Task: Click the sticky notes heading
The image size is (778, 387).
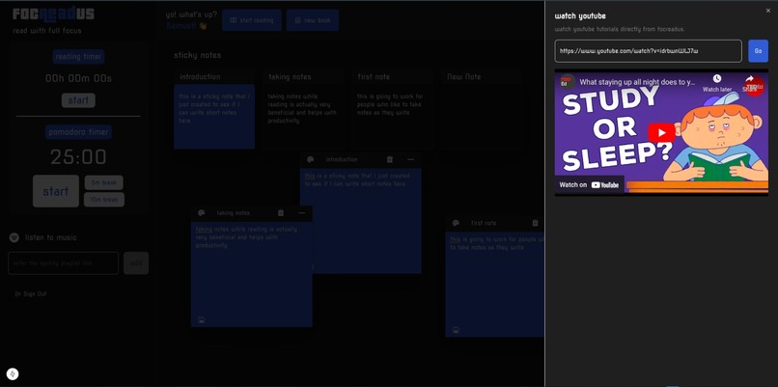Action: click(198, 55)
